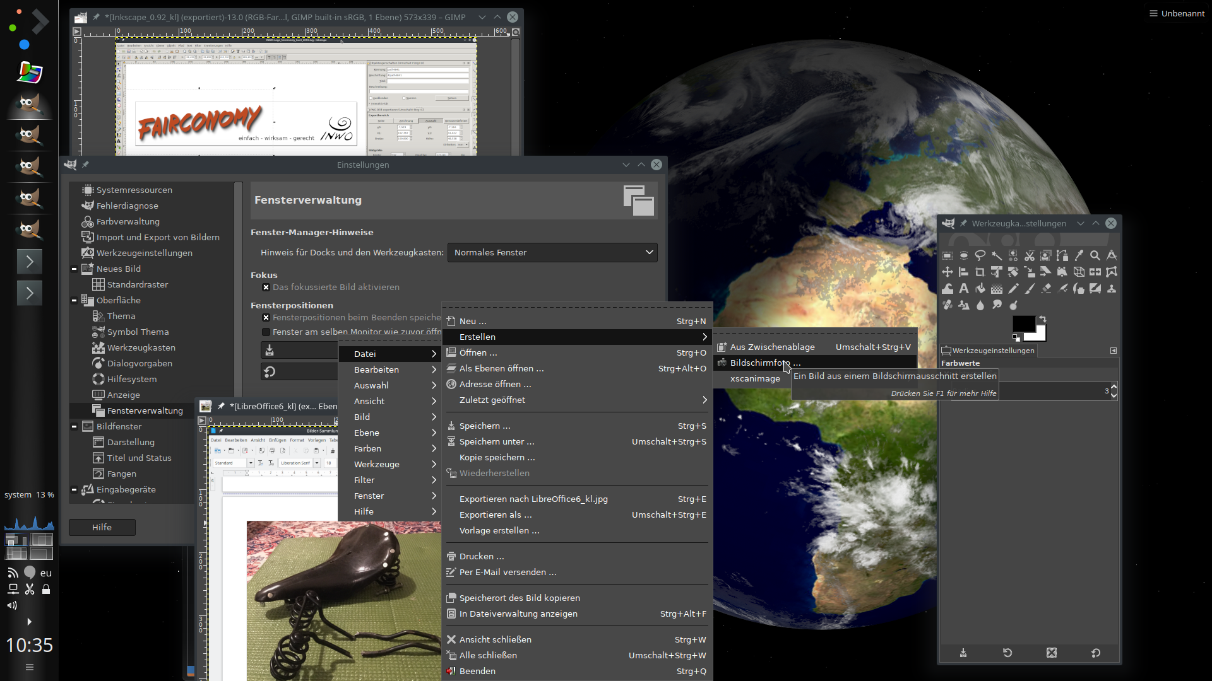Viewport: 1212px width, 681px height.
Task: Select the Blur droplet tool
Action: pyautogui.click(x=980, y=305)
